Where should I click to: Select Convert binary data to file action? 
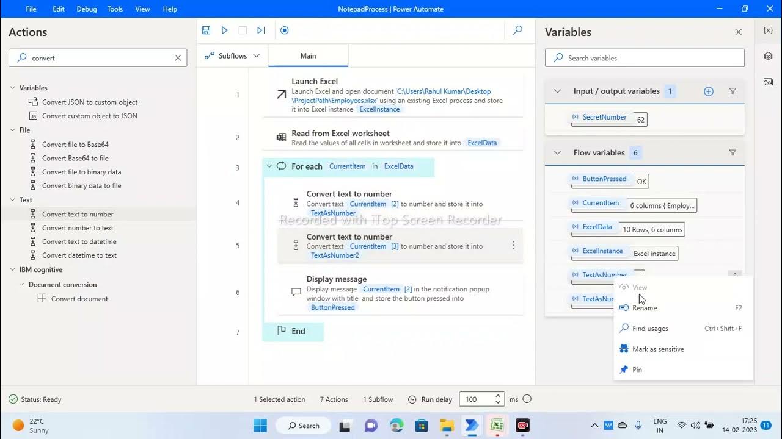click(x=81, y=185)
